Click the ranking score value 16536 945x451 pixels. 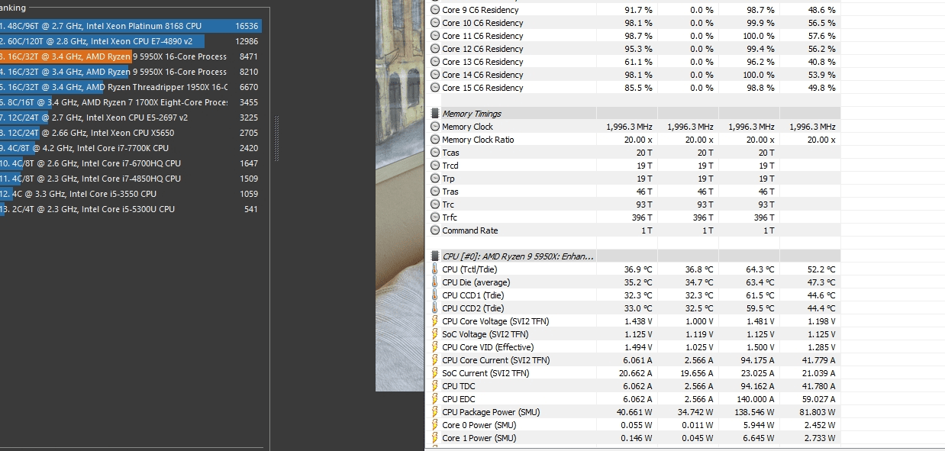(x=247, y=26)
